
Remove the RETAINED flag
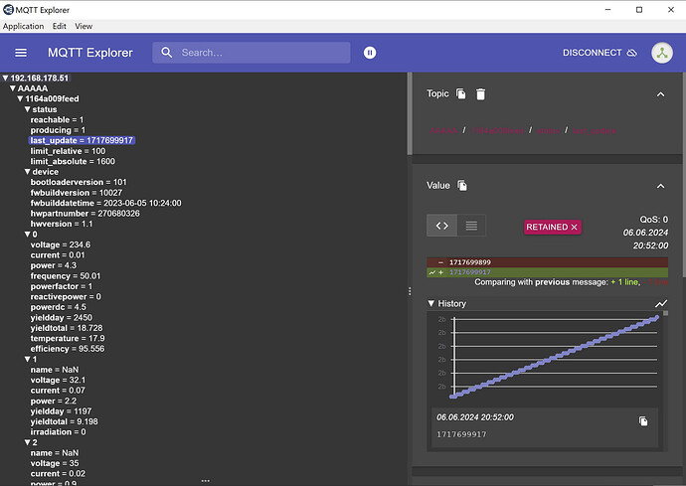574,227
